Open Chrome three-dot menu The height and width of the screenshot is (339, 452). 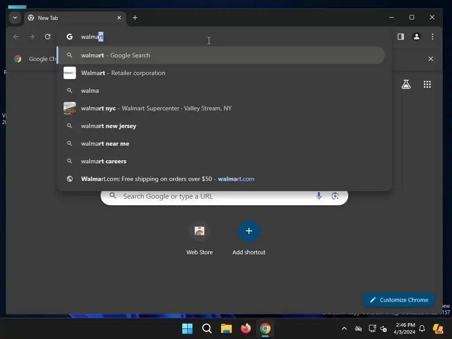coord(433,37)
